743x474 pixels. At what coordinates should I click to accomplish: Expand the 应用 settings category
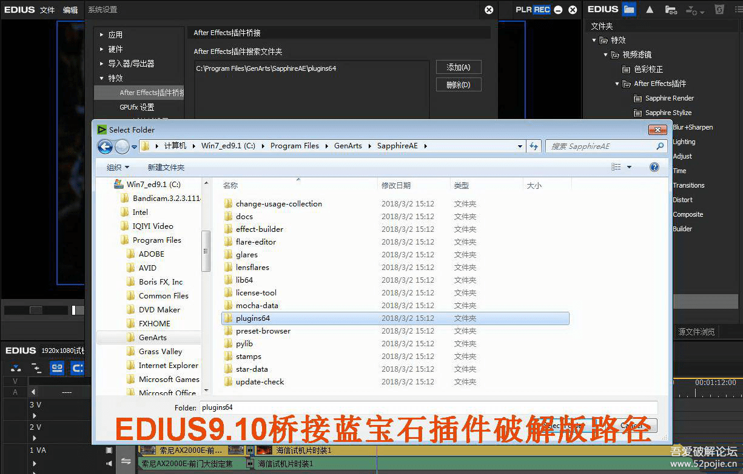pos(102,35)
